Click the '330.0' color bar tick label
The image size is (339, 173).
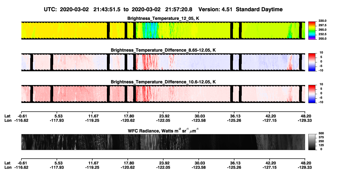(x=322, y=21)
